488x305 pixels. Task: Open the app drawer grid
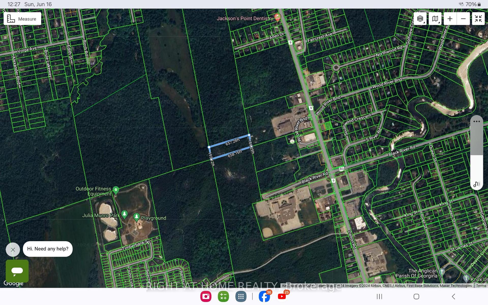click(x=240, y=296)
